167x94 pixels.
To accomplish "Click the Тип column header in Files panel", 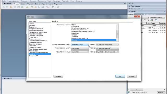I will click(x=156, y=23).
